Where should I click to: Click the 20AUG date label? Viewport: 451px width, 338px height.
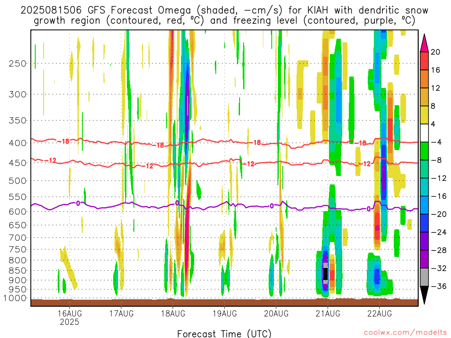[276, 313]
